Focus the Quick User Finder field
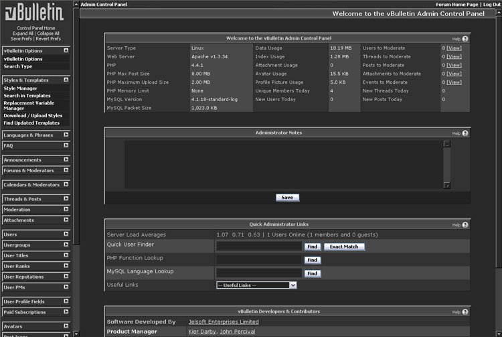The width and height of the screenshot is (502, 337). (259, 247)
